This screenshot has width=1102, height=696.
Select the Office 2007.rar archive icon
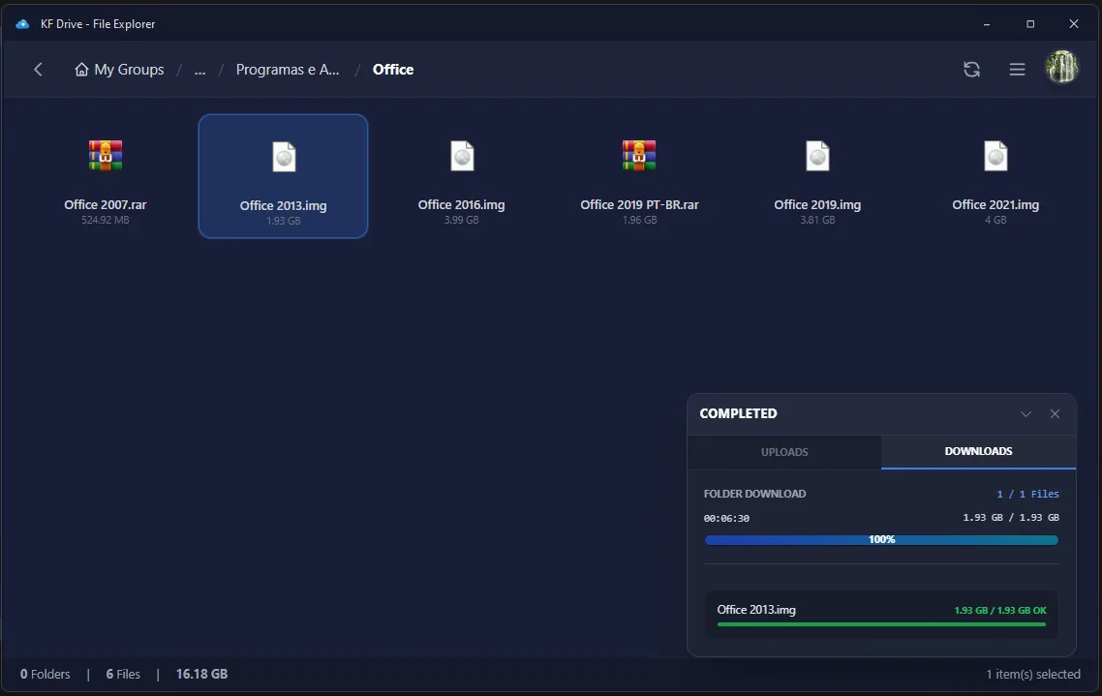106,155
